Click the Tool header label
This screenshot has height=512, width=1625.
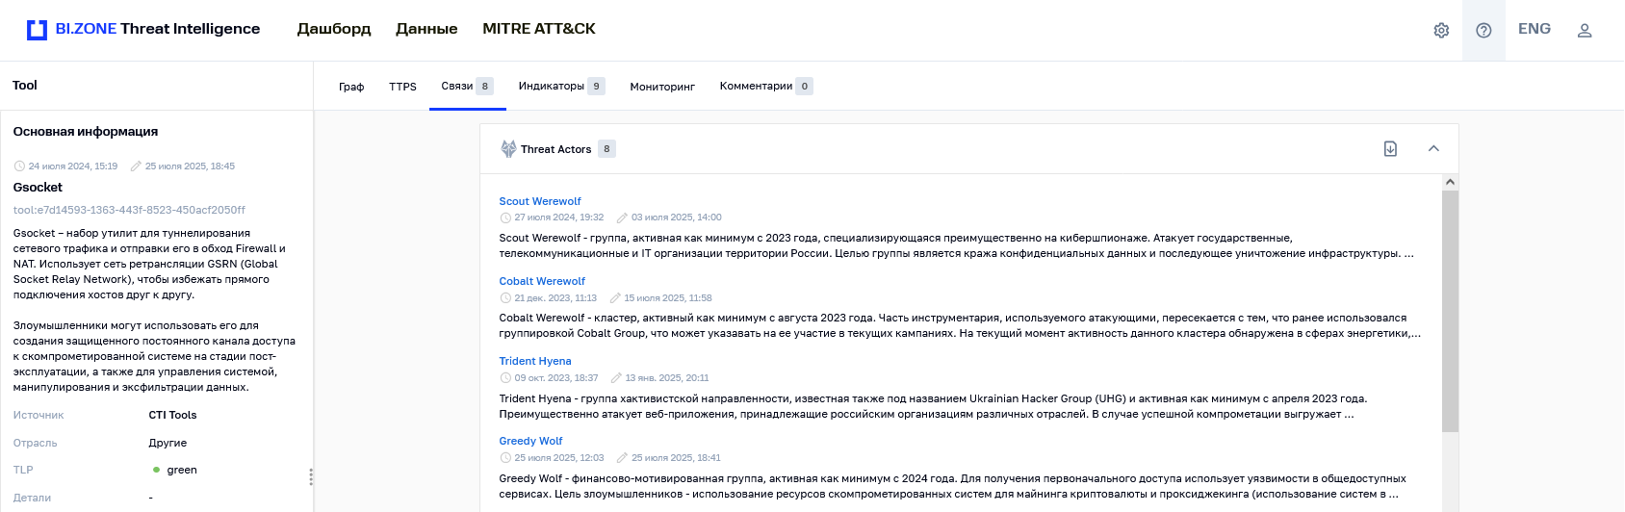click(25, 86)
